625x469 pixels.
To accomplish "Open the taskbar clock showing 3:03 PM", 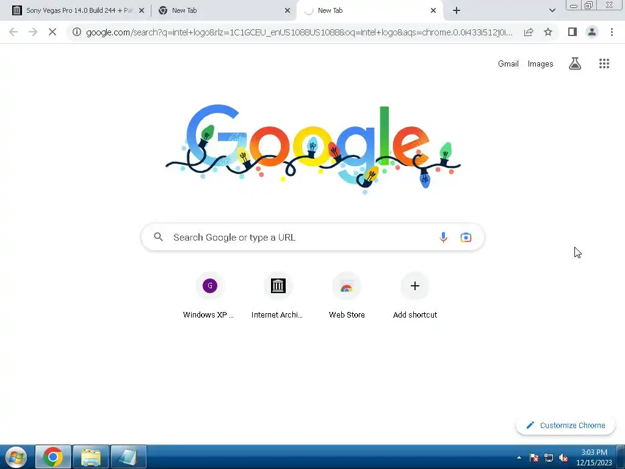I will tap(594, 457).
